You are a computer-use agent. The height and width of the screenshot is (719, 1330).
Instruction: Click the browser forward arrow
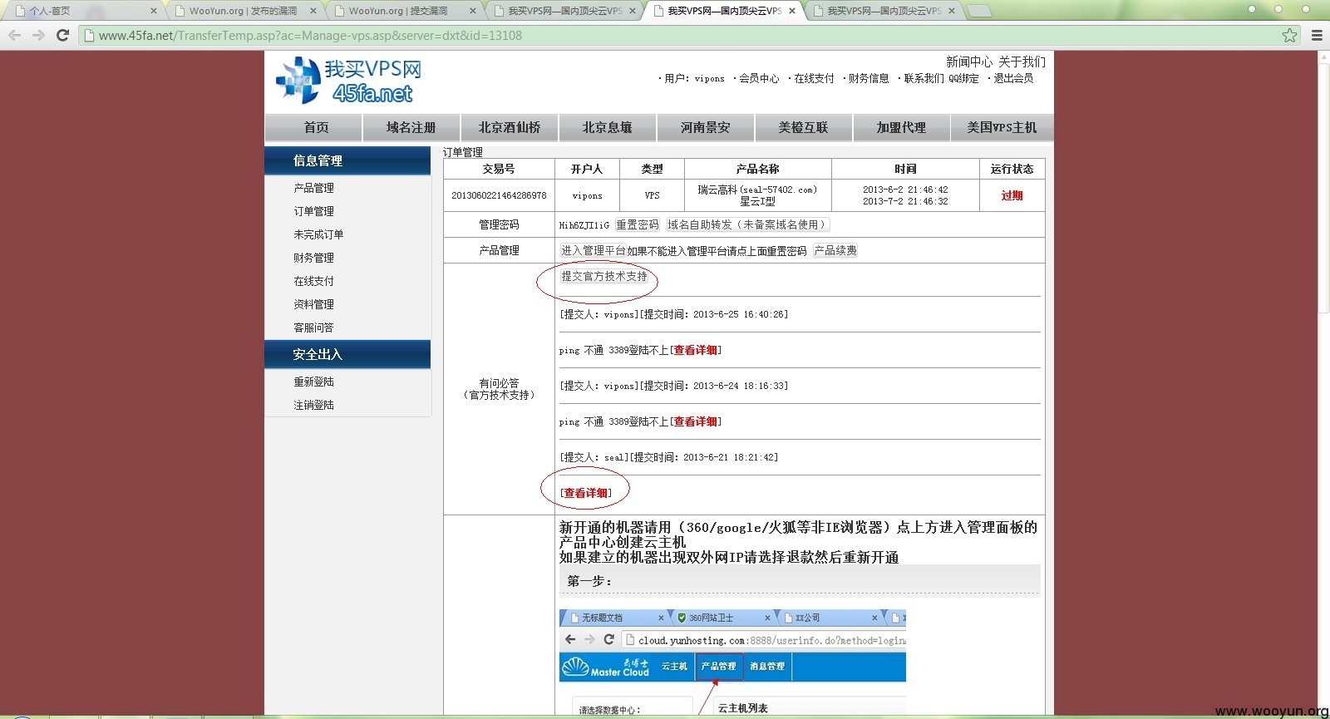38,35
